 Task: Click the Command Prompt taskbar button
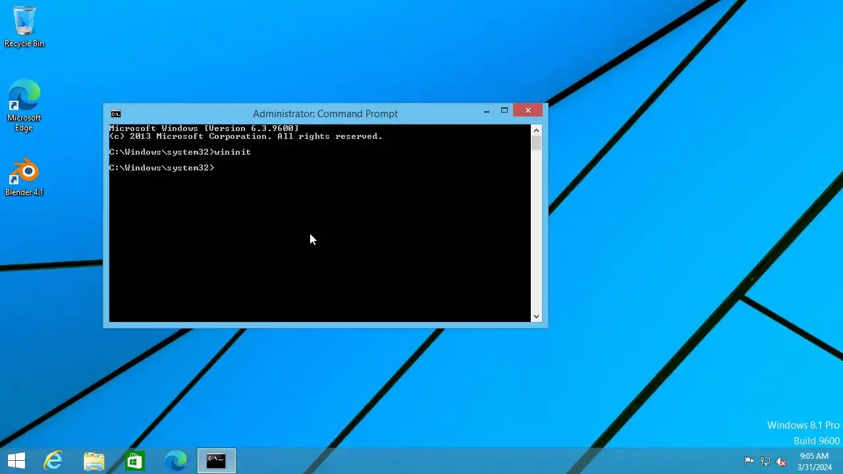[217, 461]
